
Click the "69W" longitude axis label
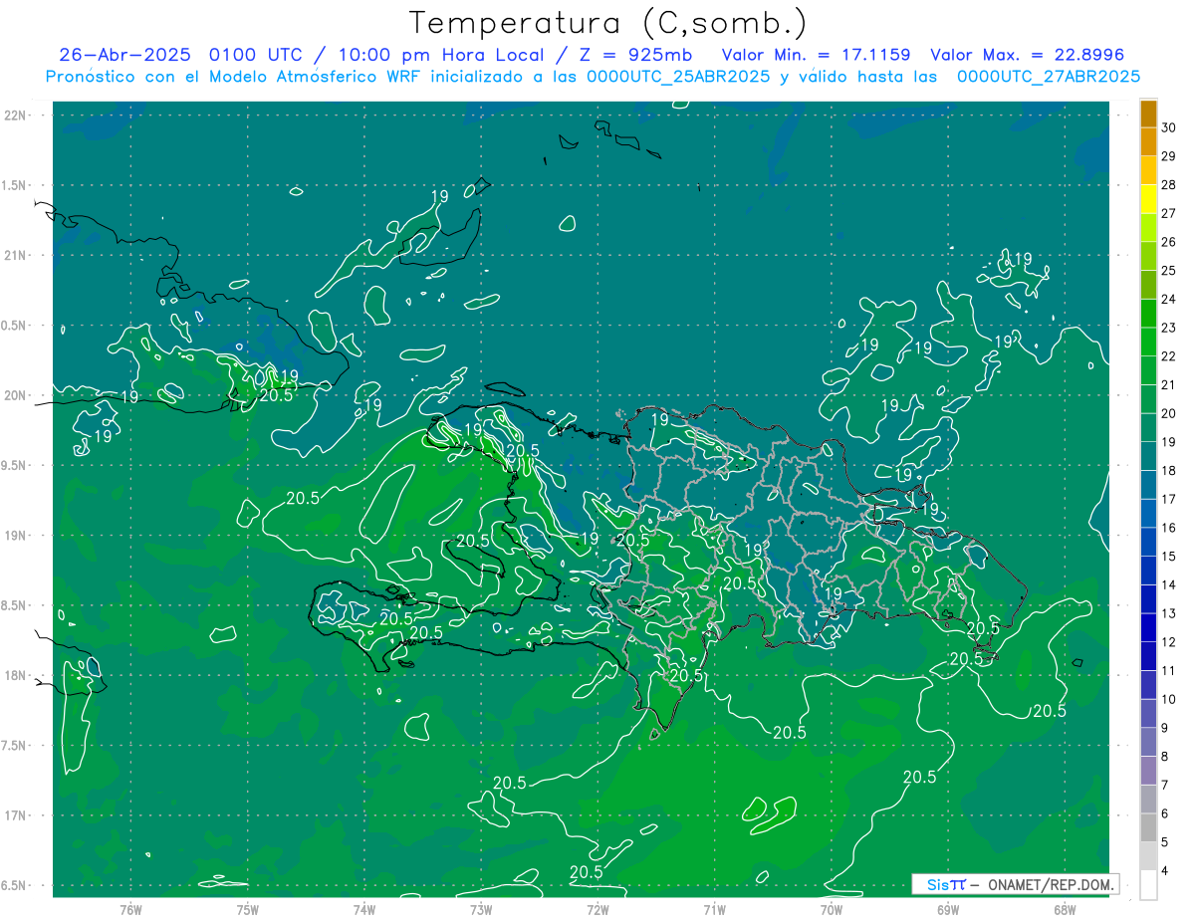(947, 909)
